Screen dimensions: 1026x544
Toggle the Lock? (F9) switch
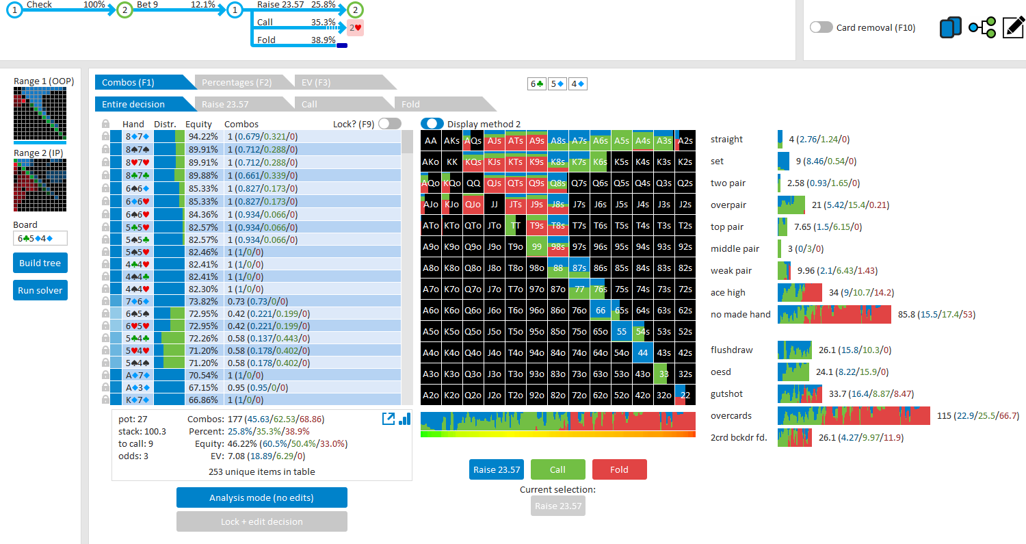(389, 124)
